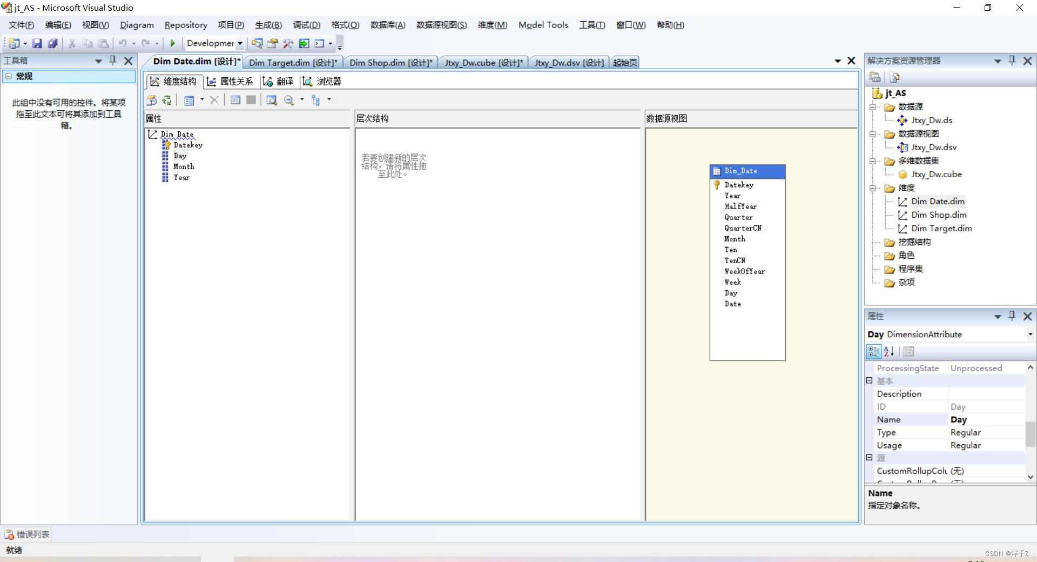This screenshot has width=1037, height=562.
Task: Click the green-arrow Start Page toolbar icon
Action: coord(304,43)
